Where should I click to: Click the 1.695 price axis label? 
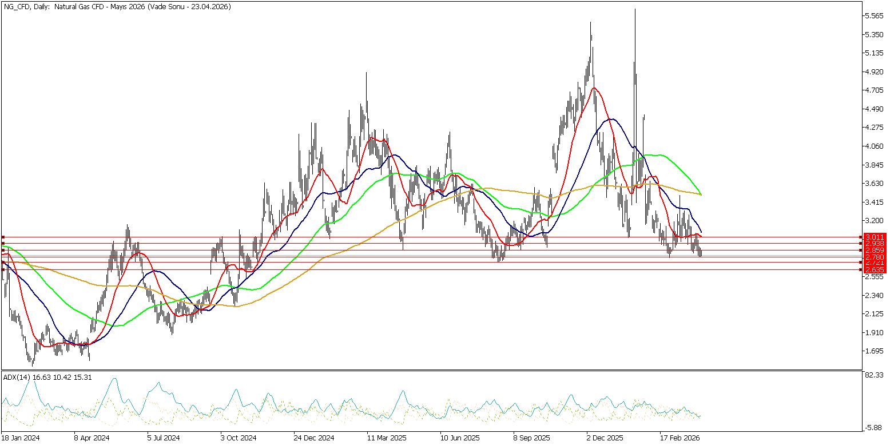875,351
